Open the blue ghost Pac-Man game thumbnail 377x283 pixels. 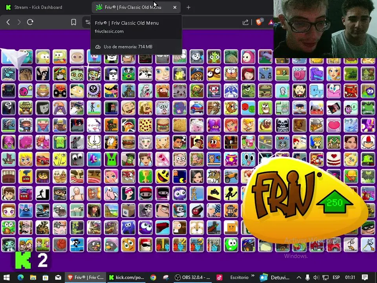(x=179, y=176)
